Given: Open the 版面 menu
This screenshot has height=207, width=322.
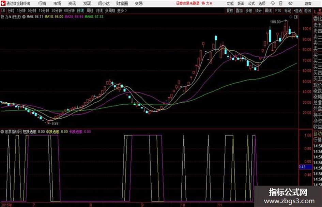Looking at the screenshot, I should pyautogui.click(x=241, y=3).
